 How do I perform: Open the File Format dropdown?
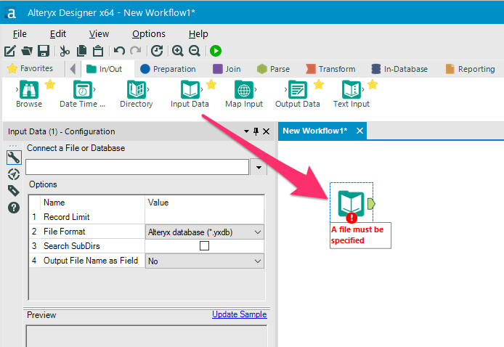click(205, 232)
